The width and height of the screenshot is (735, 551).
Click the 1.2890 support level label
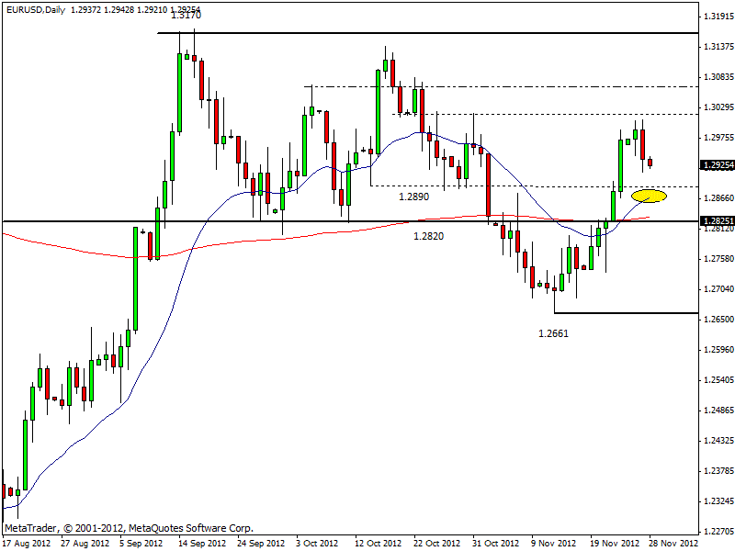[x=413, y=197]
